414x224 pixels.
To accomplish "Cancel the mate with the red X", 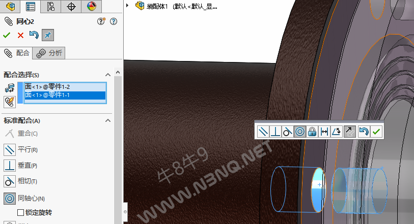I will click(20, 35).
